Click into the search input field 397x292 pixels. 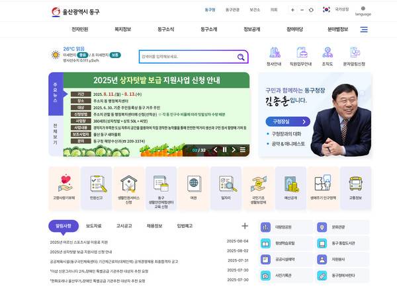[188, 57]
